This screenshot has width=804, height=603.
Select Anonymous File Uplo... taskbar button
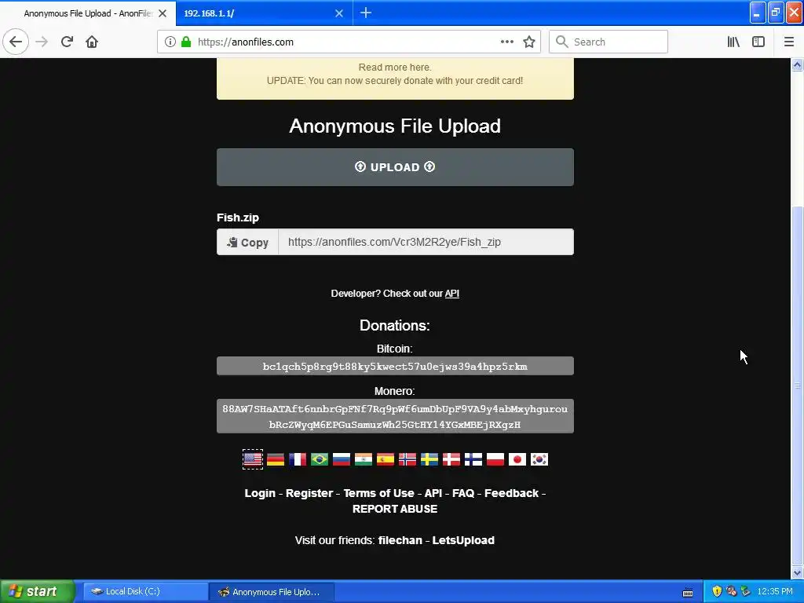click(272, 592)
